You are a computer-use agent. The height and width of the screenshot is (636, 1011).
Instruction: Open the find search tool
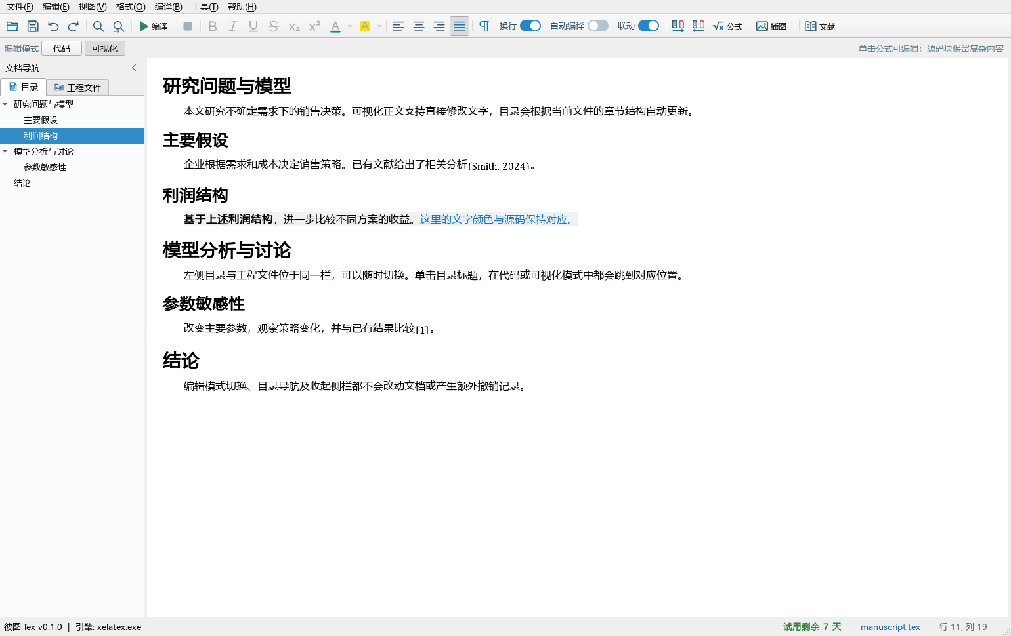click(x=98, y=26)
